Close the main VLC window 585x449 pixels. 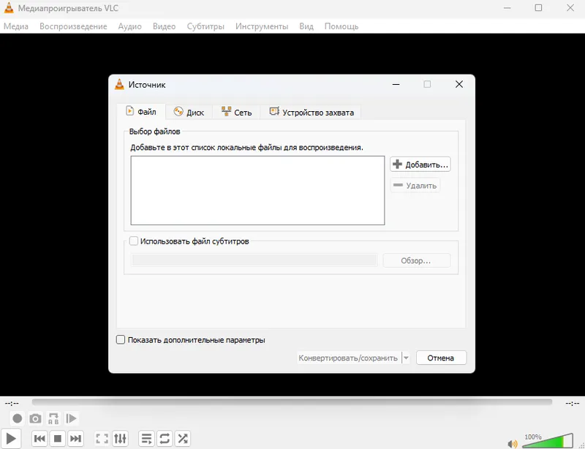click(x=570, y=8)
